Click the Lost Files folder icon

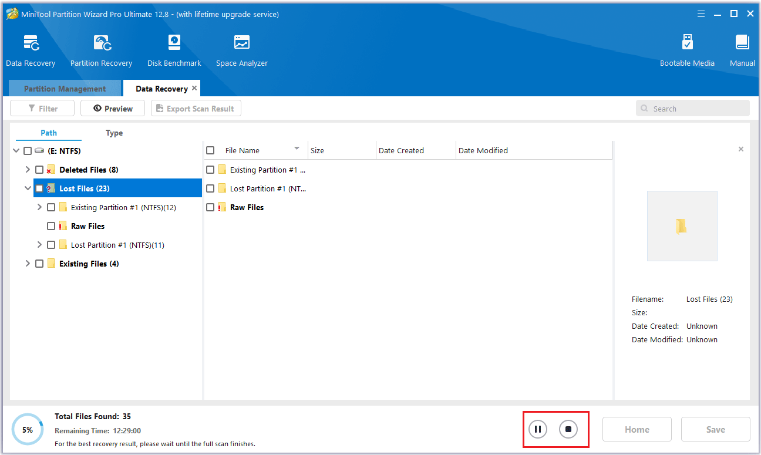click(50, 188)
